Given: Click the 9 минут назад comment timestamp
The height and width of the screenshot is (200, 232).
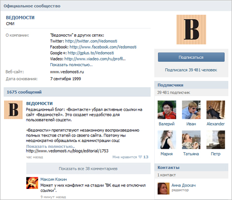Looking at the screenshot, I should [53, 197].
